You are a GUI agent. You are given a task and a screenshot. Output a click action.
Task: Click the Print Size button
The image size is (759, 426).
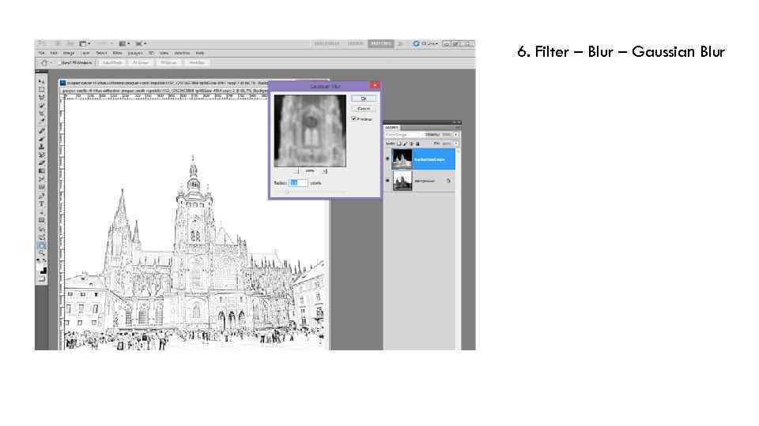197,63
